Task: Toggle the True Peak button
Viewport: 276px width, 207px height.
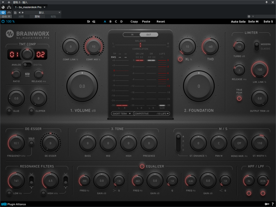Action: (x=239, y=99)
